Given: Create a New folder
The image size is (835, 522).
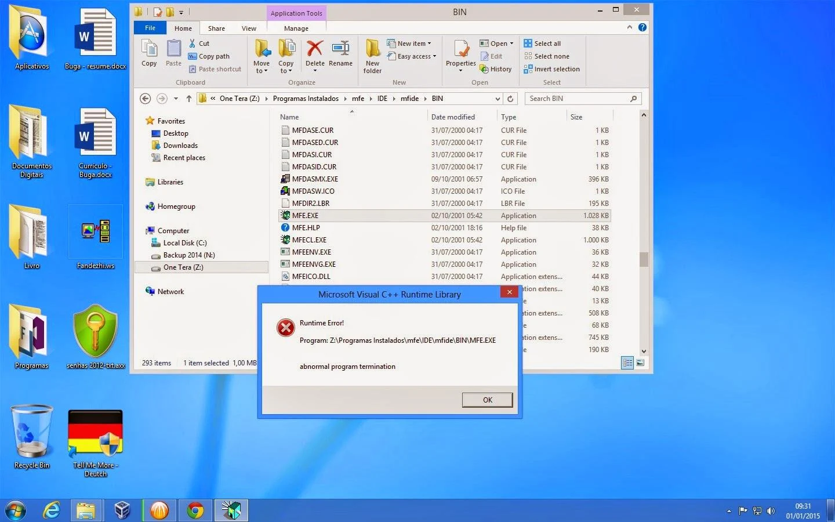Looking at the screenshot, I should pyautogui.click(x=372, y=56).
